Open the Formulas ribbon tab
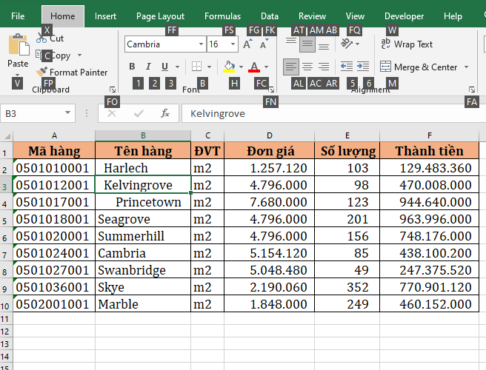486x370 pixels. click(222, 16)
